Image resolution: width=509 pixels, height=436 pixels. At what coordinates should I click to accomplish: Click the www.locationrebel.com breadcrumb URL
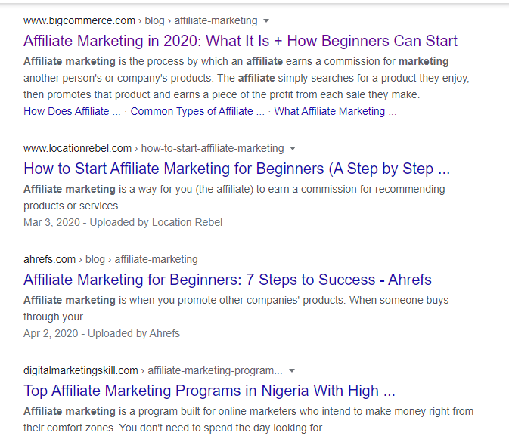click(78, 148)
